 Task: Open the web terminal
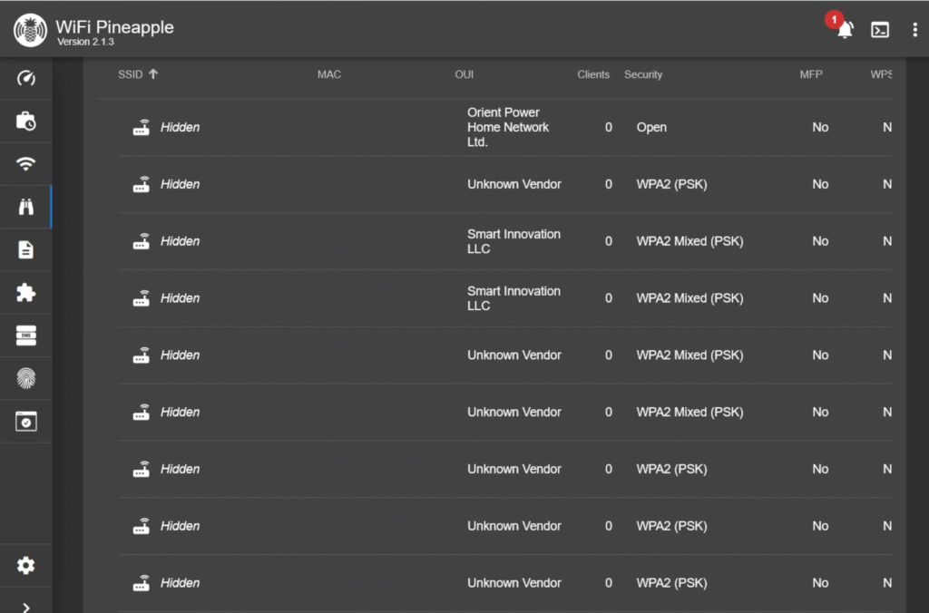[880, 30]
